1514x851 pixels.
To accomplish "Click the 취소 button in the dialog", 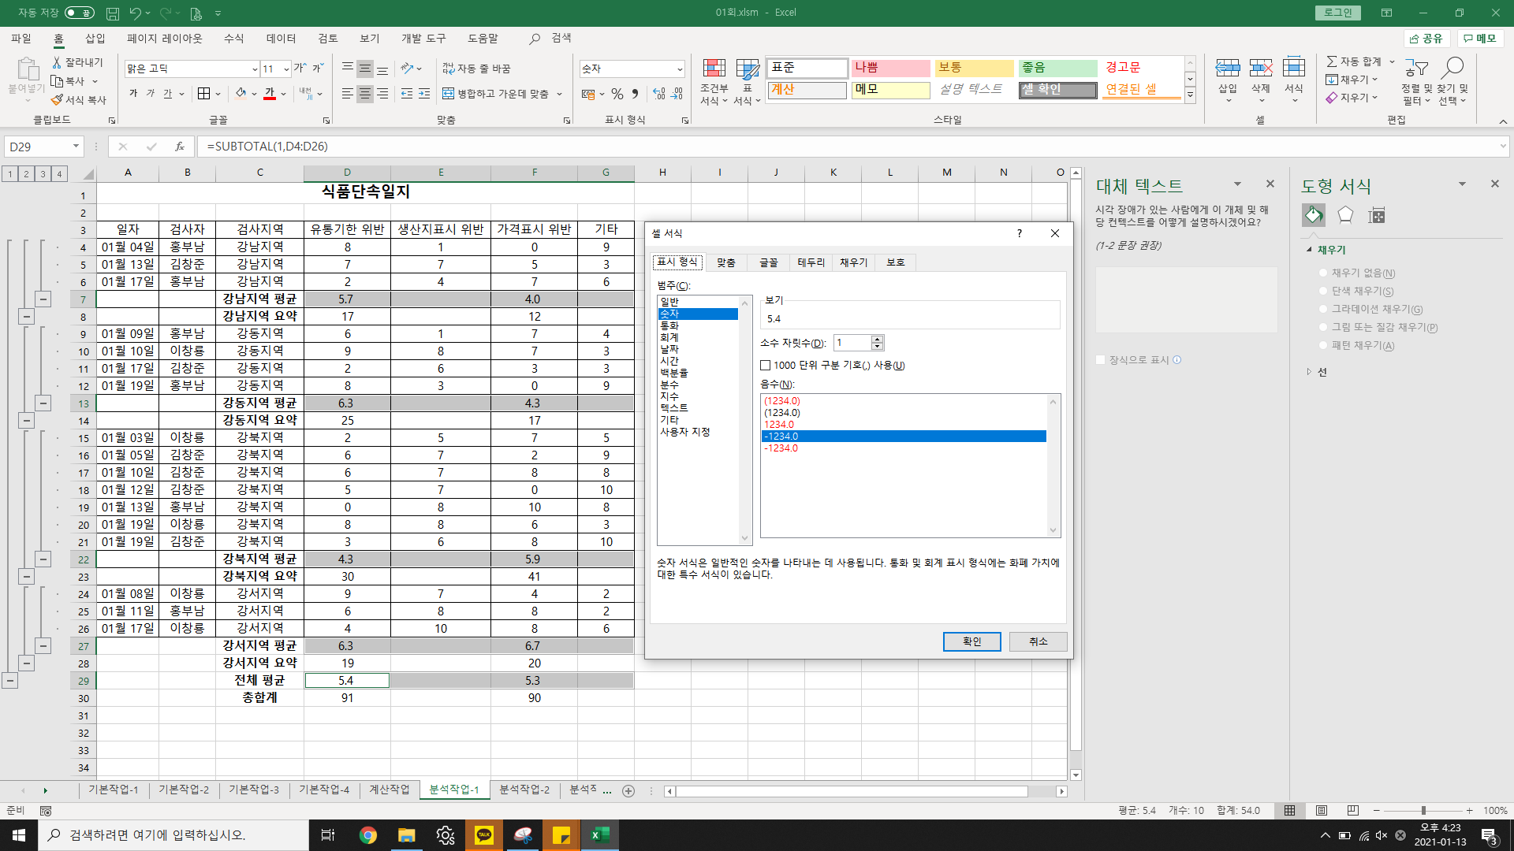I will tap(1038, 641).
